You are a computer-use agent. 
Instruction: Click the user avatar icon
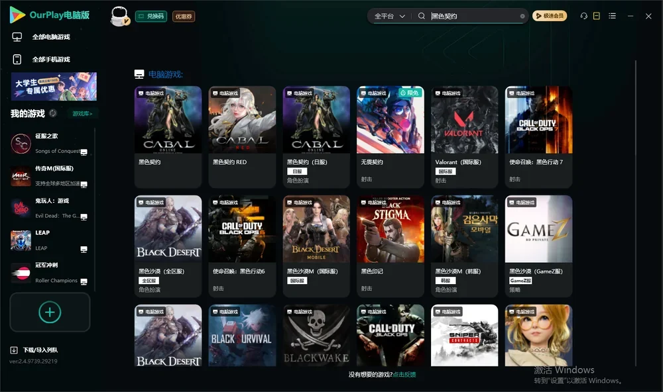pyautogui.click(x=119, y=16)
